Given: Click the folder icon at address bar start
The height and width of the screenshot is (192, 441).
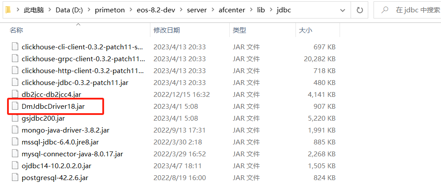Looking at the screenshot, I should click(8, 10).
